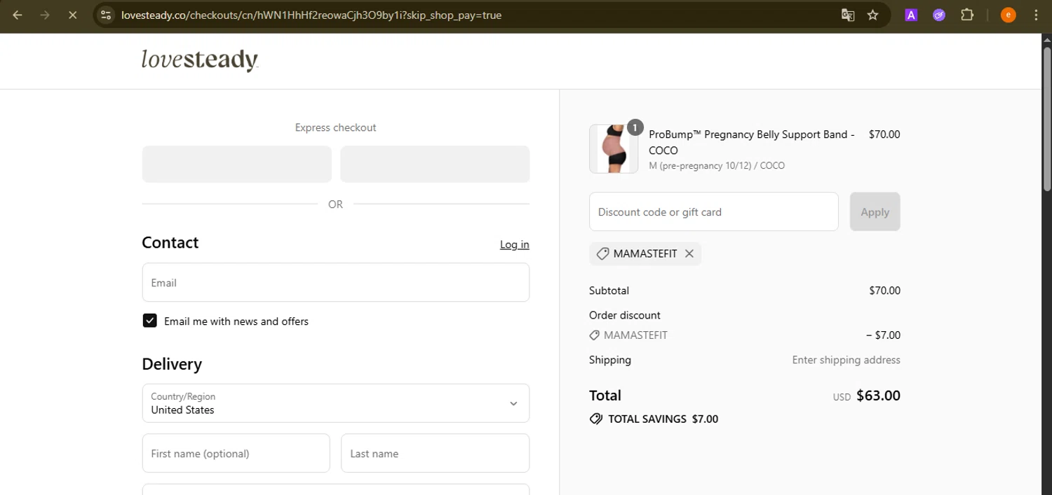Click the Apply discount button

click(875, 211)
